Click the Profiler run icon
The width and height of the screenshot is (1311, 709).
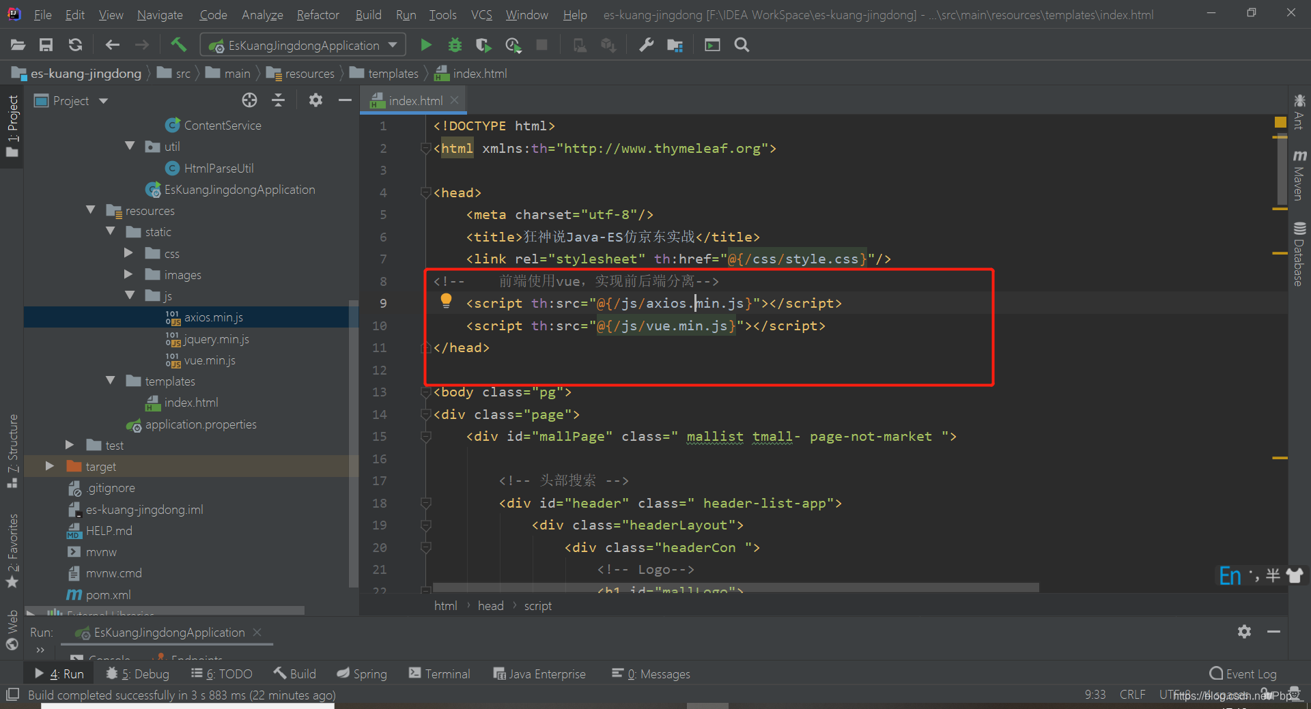pyautogui.click(x=513, y=45)
